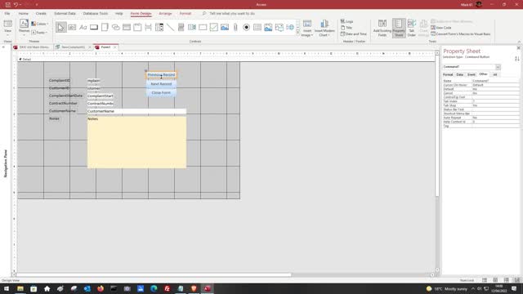
Task: Pick the Option Button control tool
Action: click(247, 27)
